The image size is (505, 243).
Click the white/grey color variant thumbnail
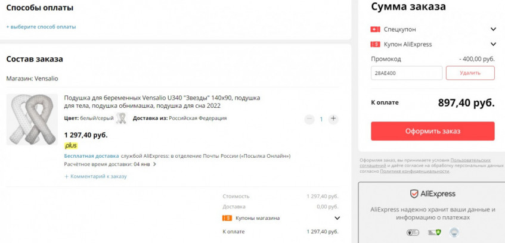coord(121,119)
